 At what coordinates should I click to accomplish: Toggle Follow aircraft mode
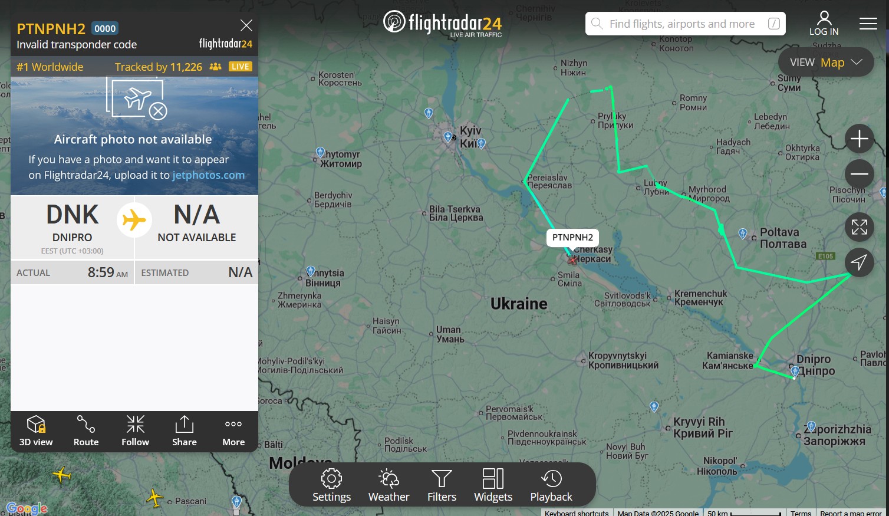point(135,431)
